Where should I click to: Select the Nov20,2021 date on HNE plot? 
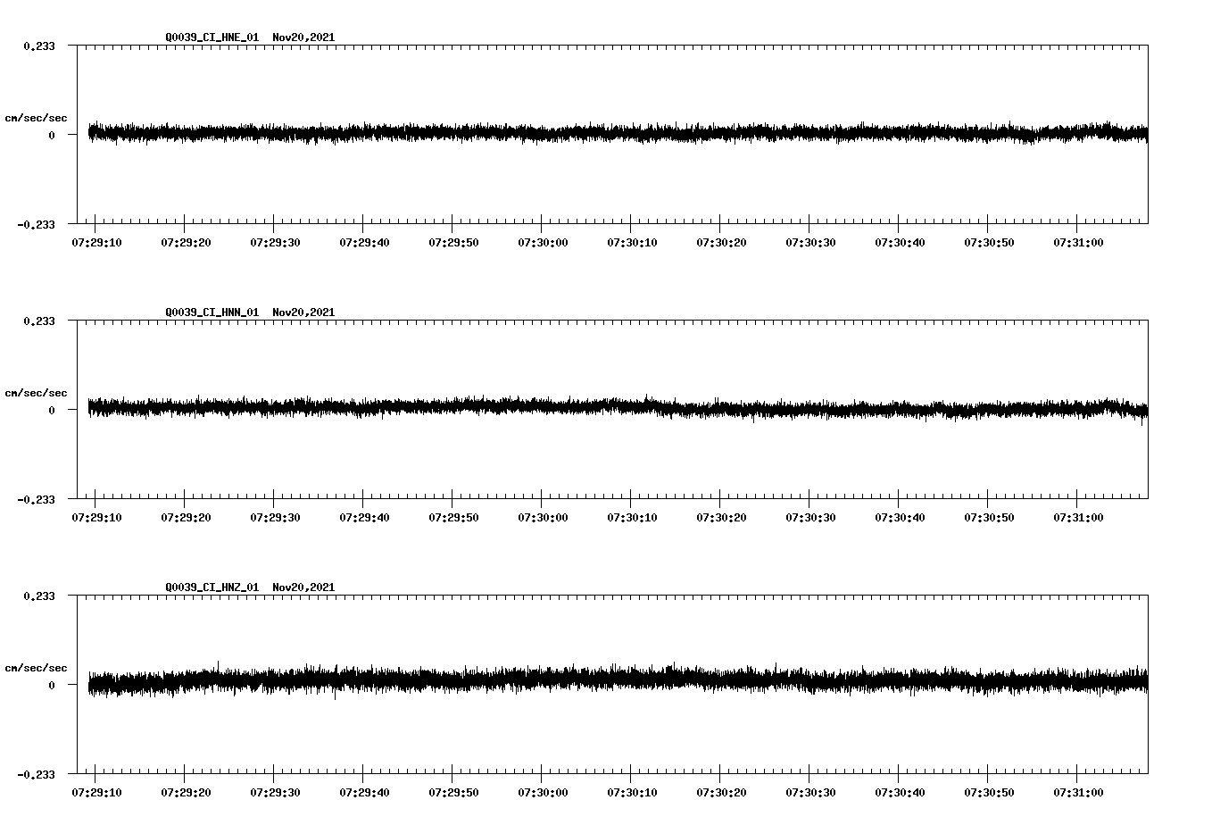[x=303, y=37]
